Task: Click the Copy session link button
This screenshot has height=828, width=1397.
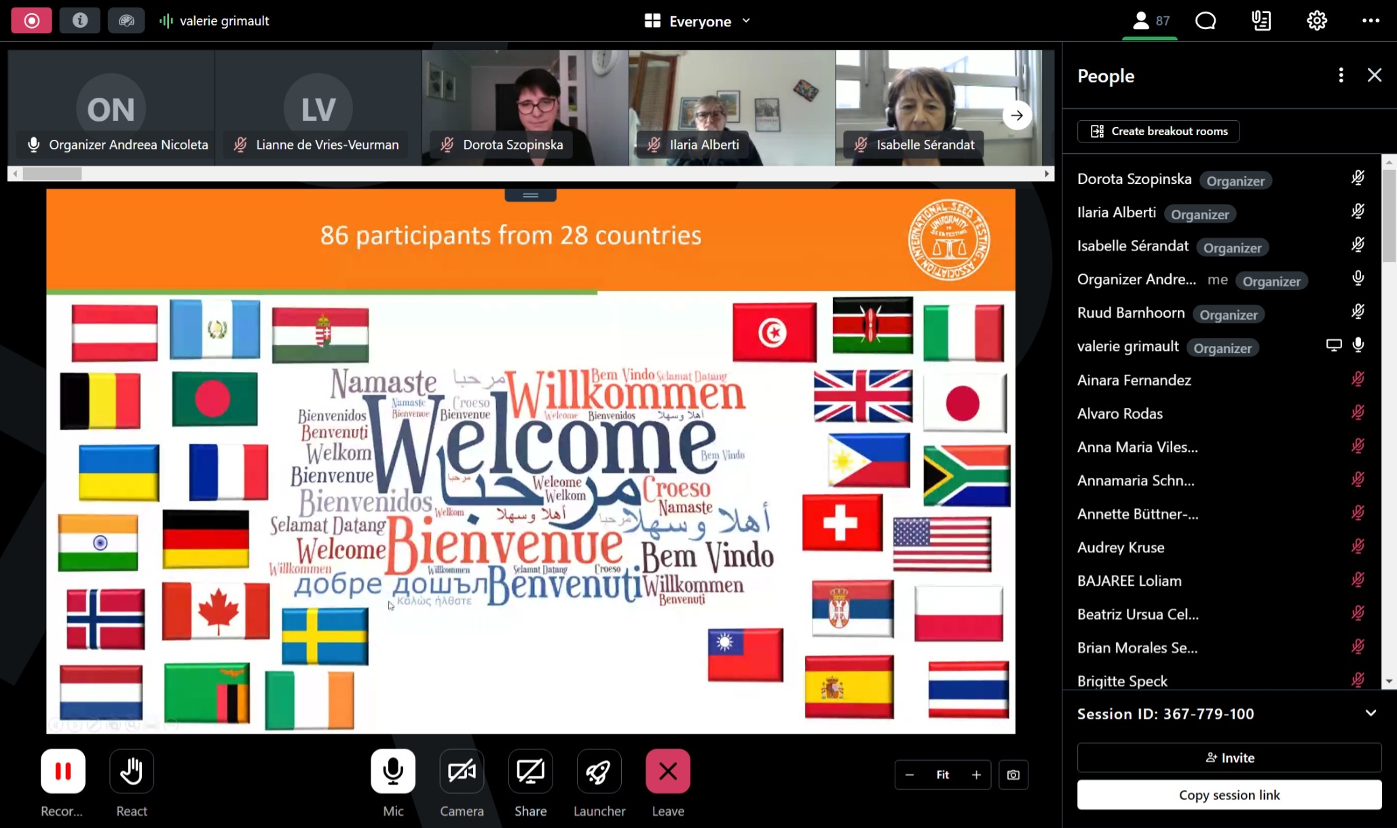Action: pyautogui.click(x=1229, y=795)
